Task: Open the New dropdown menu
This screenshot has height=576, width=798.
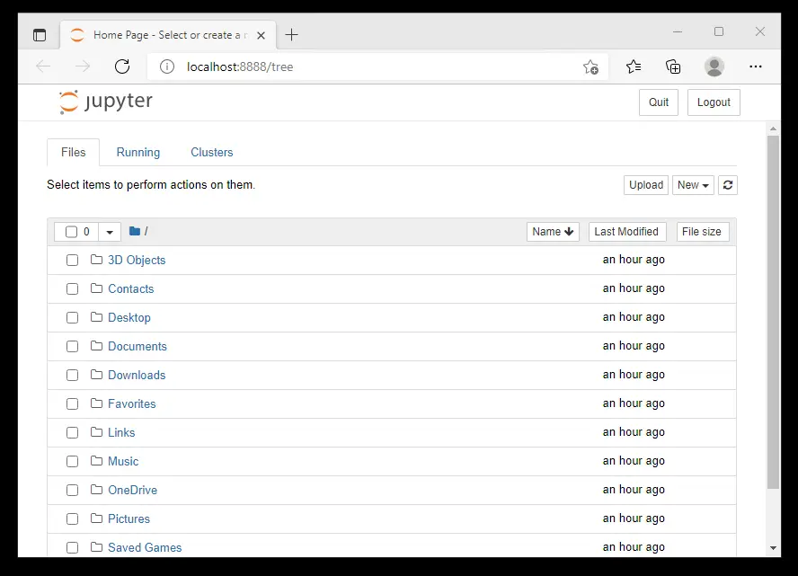Action: (693, 185)
